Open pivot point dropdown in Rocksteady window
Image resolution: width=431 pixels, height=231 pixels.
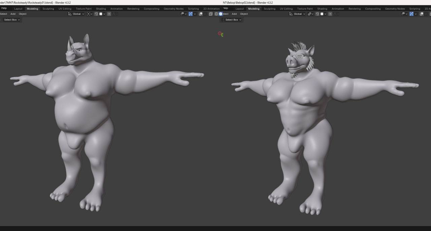coord(90,14)
